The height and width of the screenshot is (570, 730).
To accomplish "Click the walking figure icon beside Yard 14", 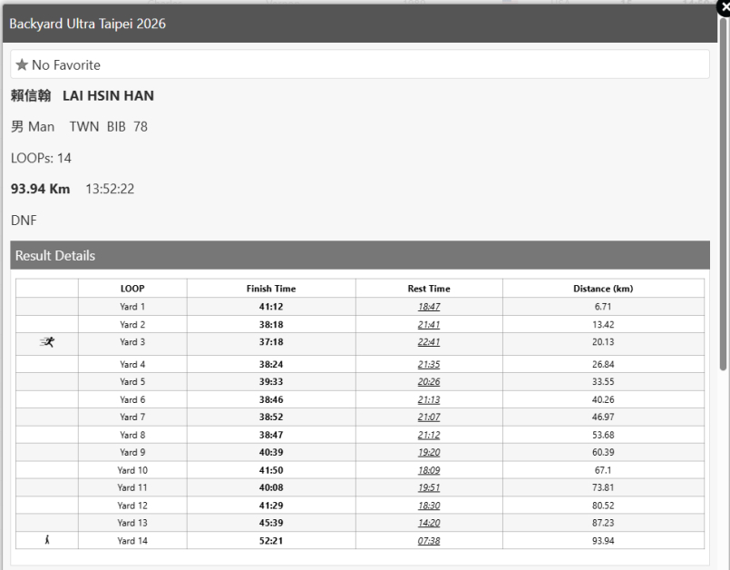I will 47,540.
